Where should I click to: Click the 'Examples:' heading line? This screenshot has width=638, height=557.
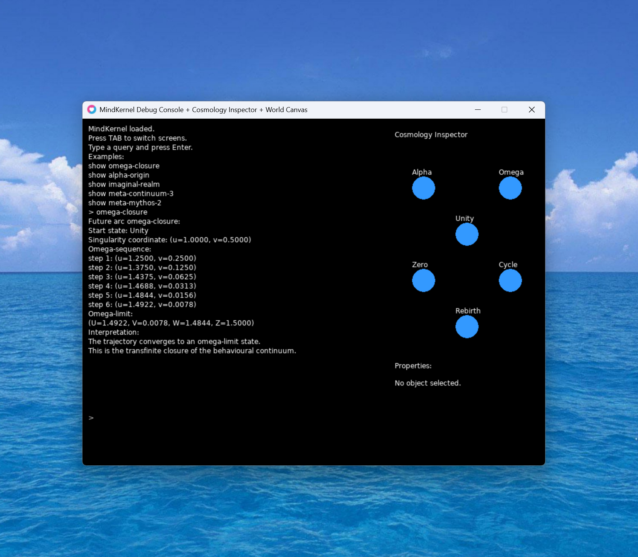[x=106, y=157]
